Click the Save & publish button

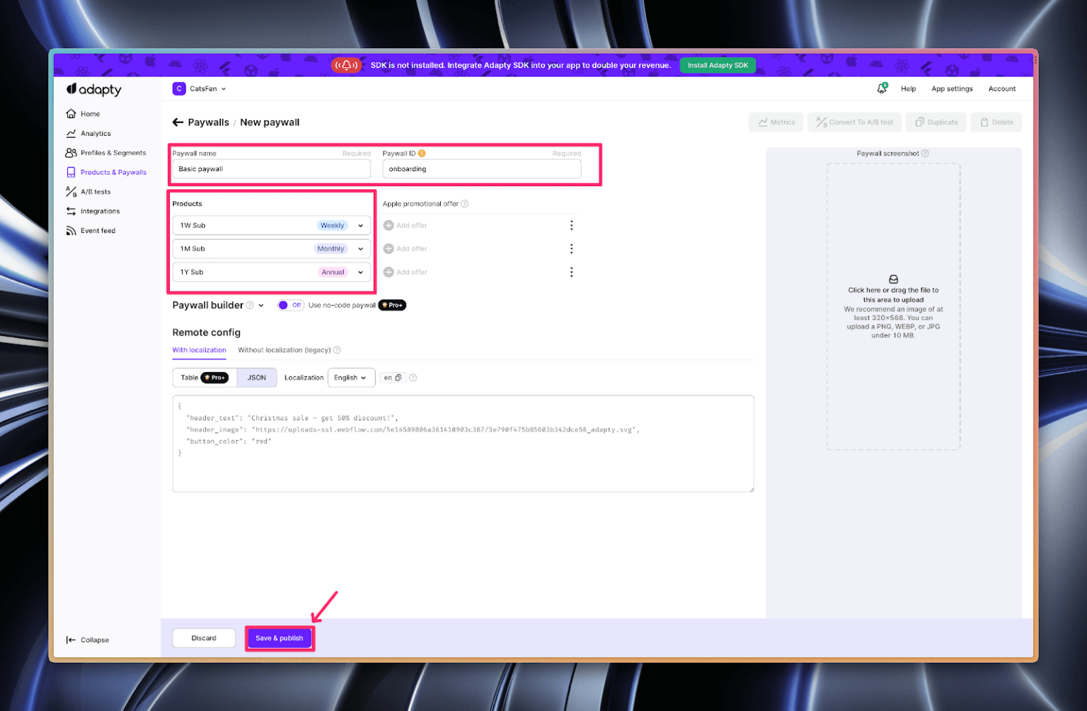tap(279, 638)
